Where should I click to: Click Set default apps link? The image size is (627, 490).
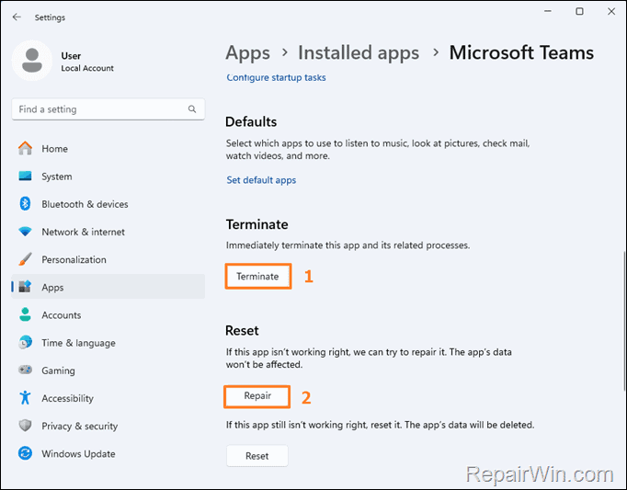tap(261, 180)
